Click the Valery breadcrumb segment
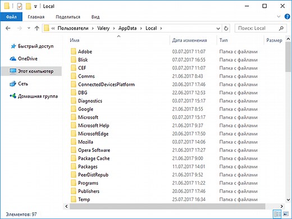Screen dimensions: 292x219 point(103,28)
